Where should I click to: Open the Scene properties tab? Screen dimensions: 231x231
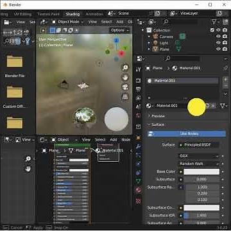pos(139,107)
